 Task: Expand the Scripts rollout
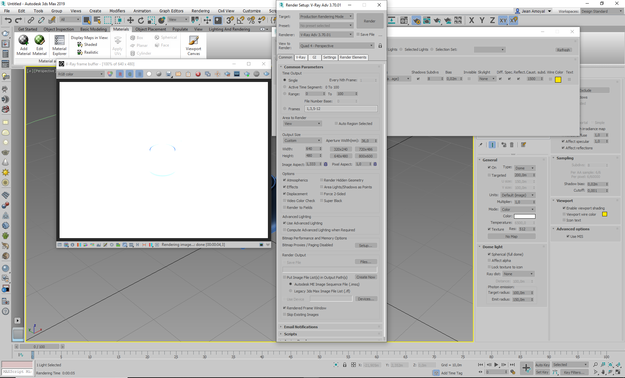[290, 334]
